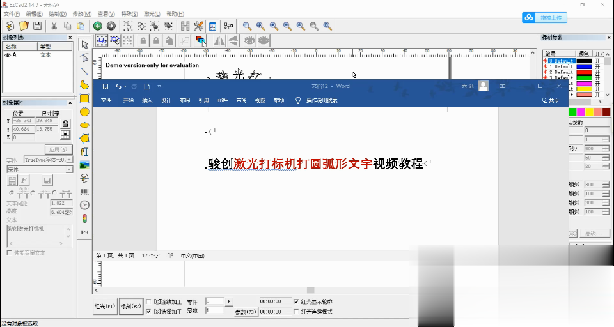614x327 pixels.
Task: Select the Pick arrow tool in draw toolbar
Action: point(84,45)
